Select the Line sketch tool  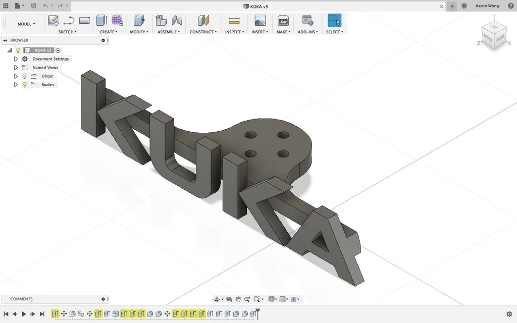(x=69, y=20)
